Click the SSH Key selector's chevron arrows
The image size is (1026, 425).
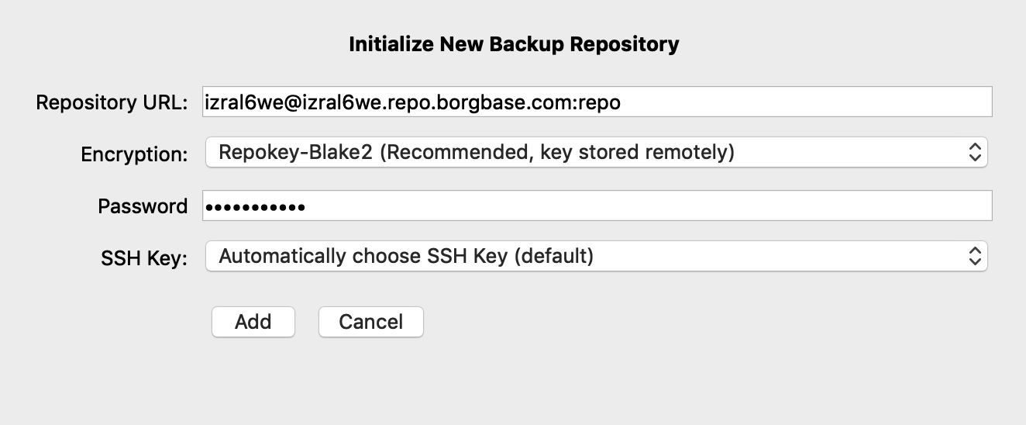(975, 256)
